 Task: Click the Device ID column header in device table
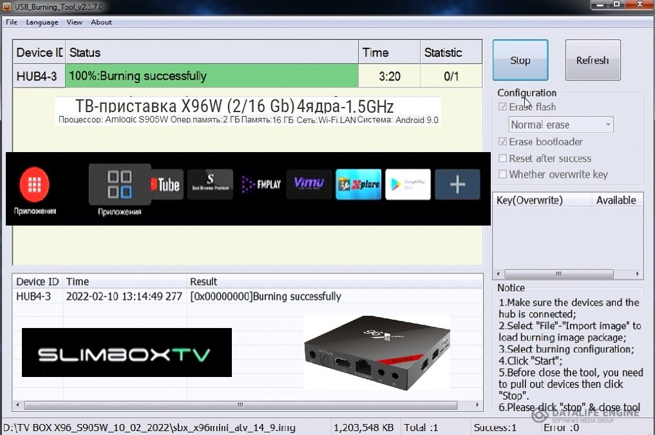pos(39,53)
